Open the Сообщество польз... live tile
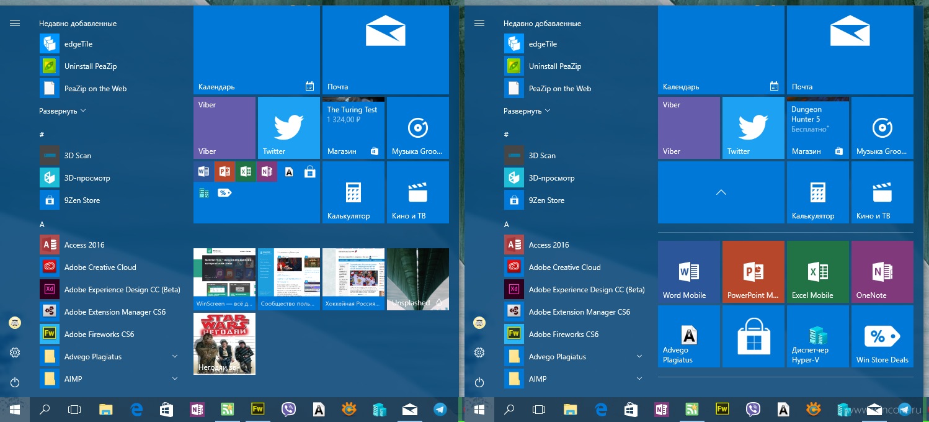Screen dimensions: 929x422 pos(289,279)
